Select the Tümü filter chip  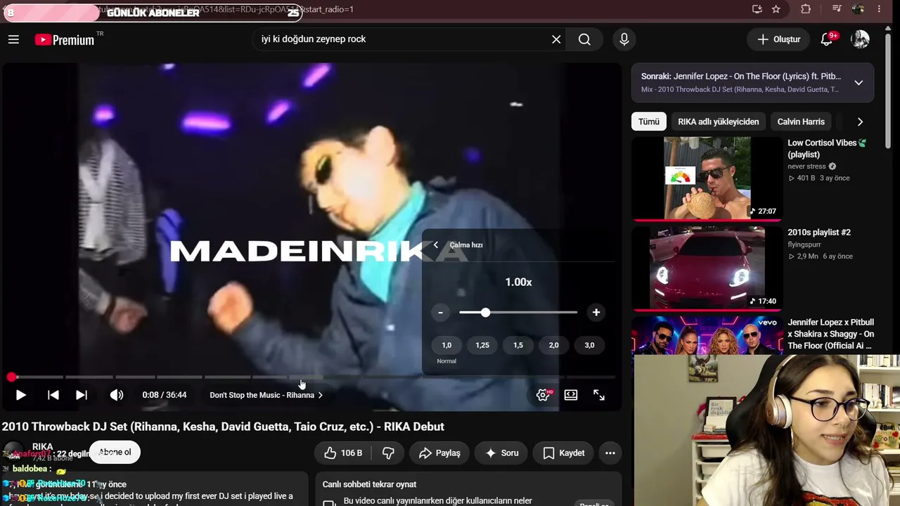(x=649, y=122)
